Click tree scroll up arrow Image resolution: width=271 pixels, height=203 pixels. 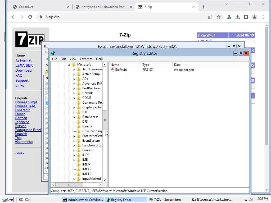tap(105, 64)
